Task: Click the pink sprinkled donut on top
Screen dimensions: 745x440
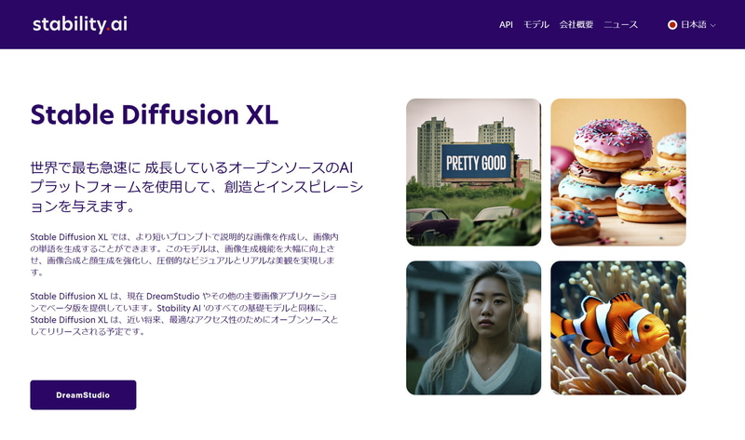Action: [613, 142]
